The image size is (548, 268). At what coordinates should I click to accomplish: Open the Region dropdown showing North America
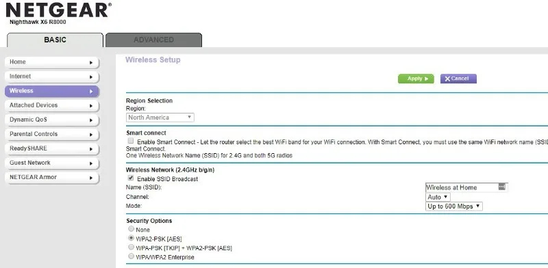[x=160, y=118]
